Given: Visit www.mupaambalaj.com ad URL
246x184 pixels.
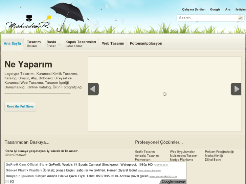Looking at the screenshot, I should pos(163,176).
